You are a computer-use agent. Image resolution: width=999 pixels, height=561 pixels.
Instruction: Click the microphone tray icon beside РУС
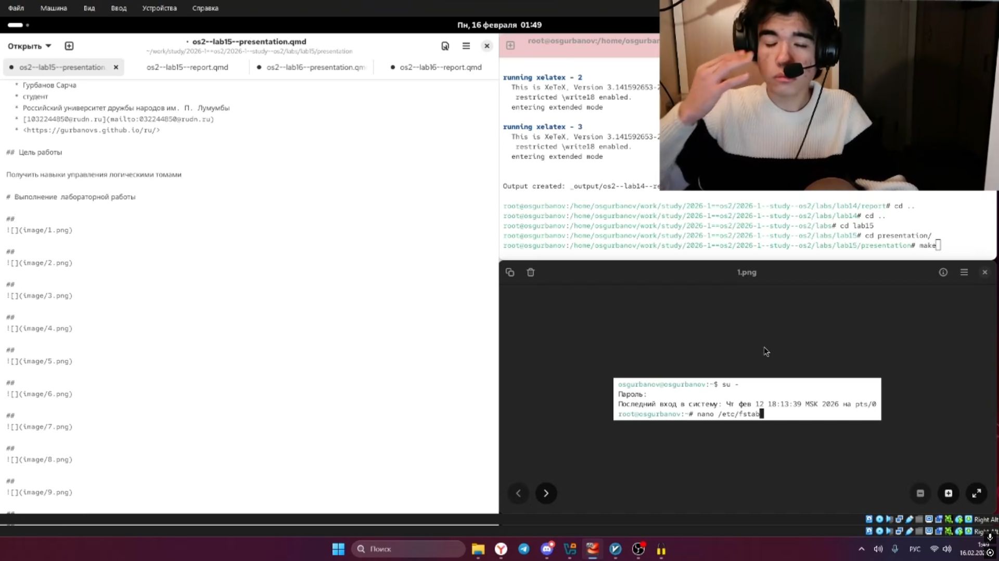895,549
